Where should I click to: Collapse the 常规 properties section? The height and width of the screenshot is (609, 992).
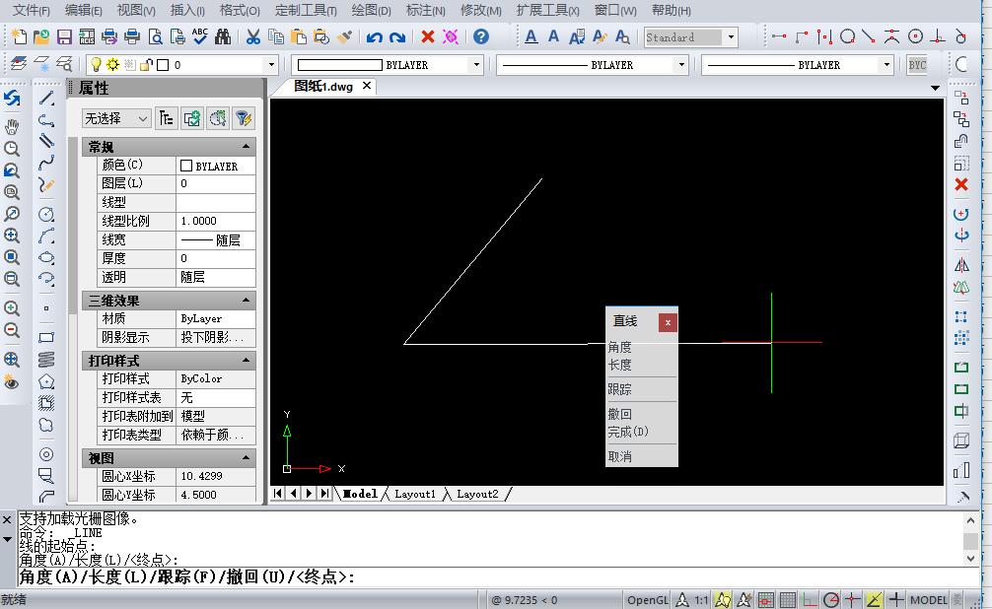[x=247, y=147]
